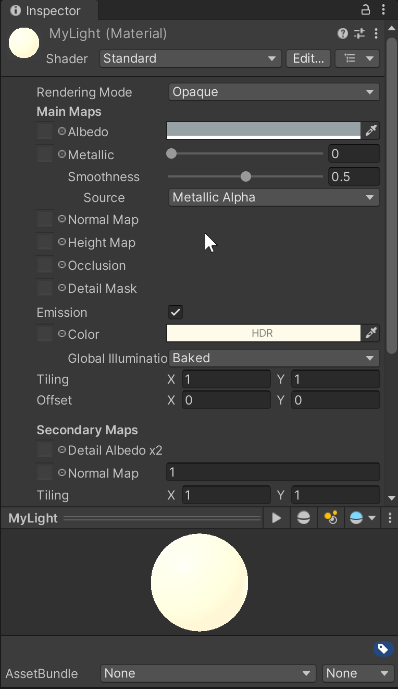
Task: Click the Inspector lock icon
Action: pos(366,9)
